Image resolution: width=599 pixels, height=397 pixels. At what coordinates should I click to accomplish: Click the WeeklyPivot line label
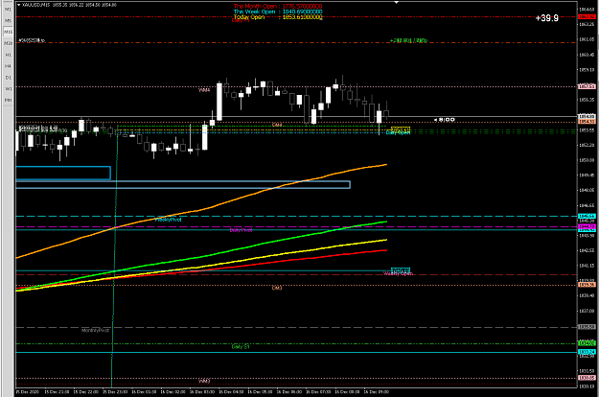pyautogui.click(x=169, y=220)
